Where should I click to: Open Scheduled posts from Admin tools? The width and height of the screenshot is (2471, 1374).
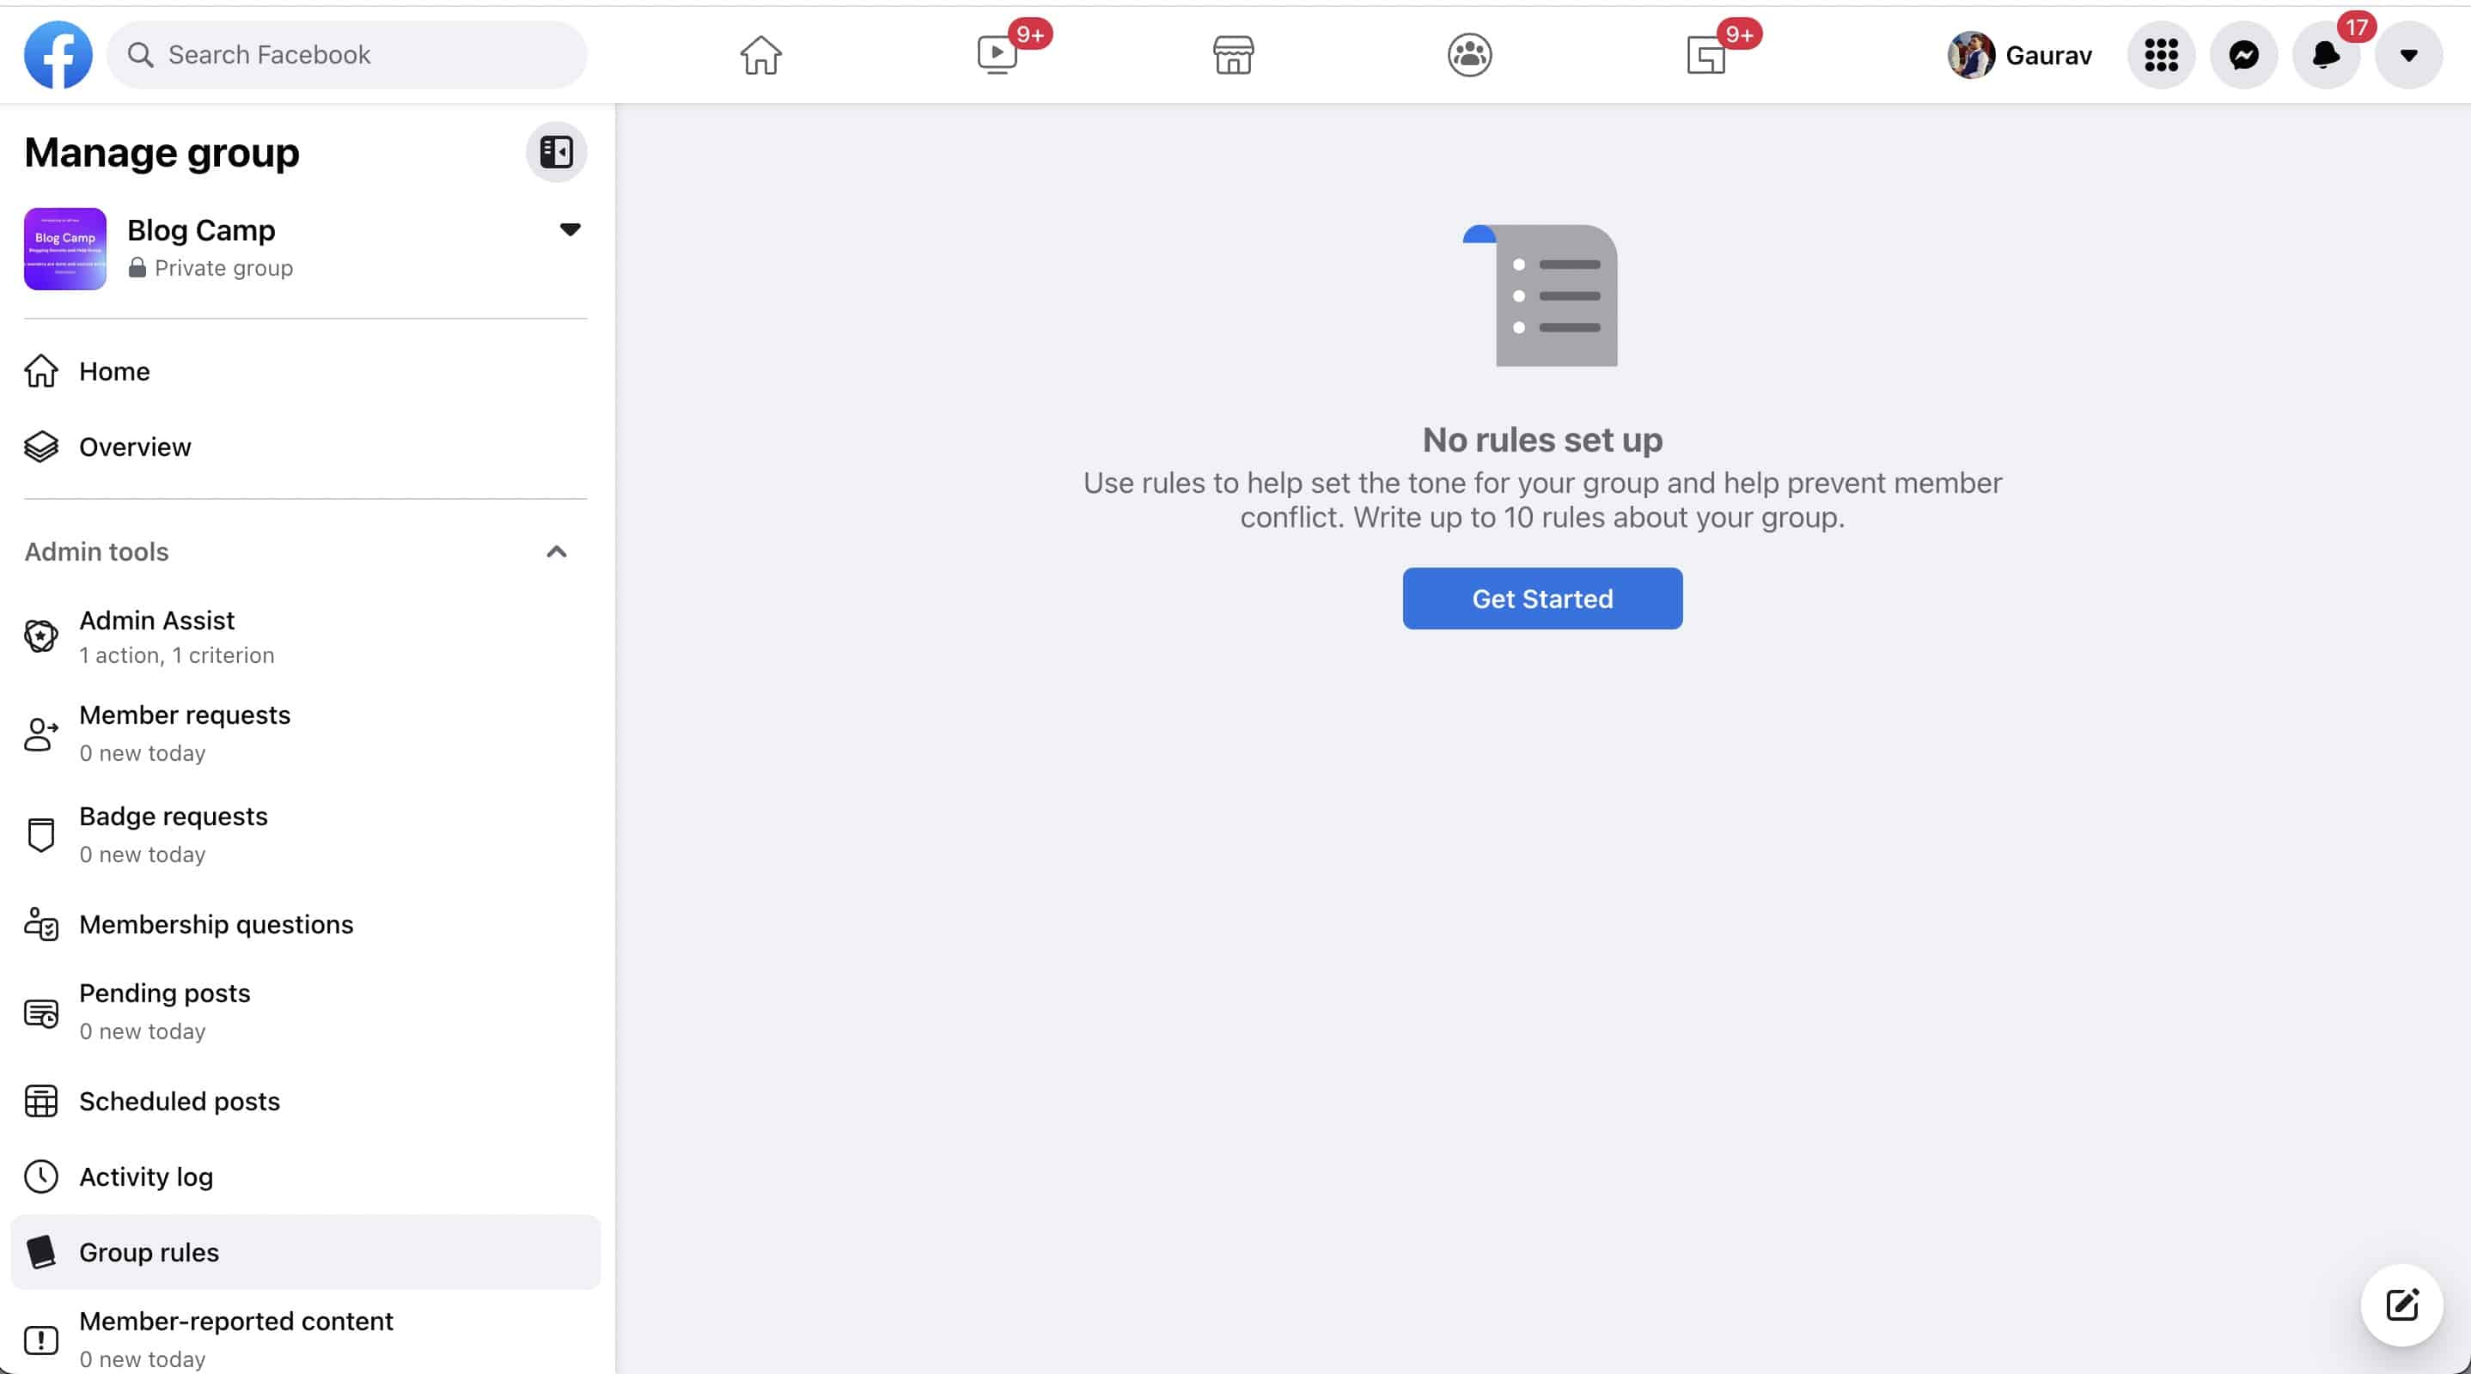(x=179, y=1101)
